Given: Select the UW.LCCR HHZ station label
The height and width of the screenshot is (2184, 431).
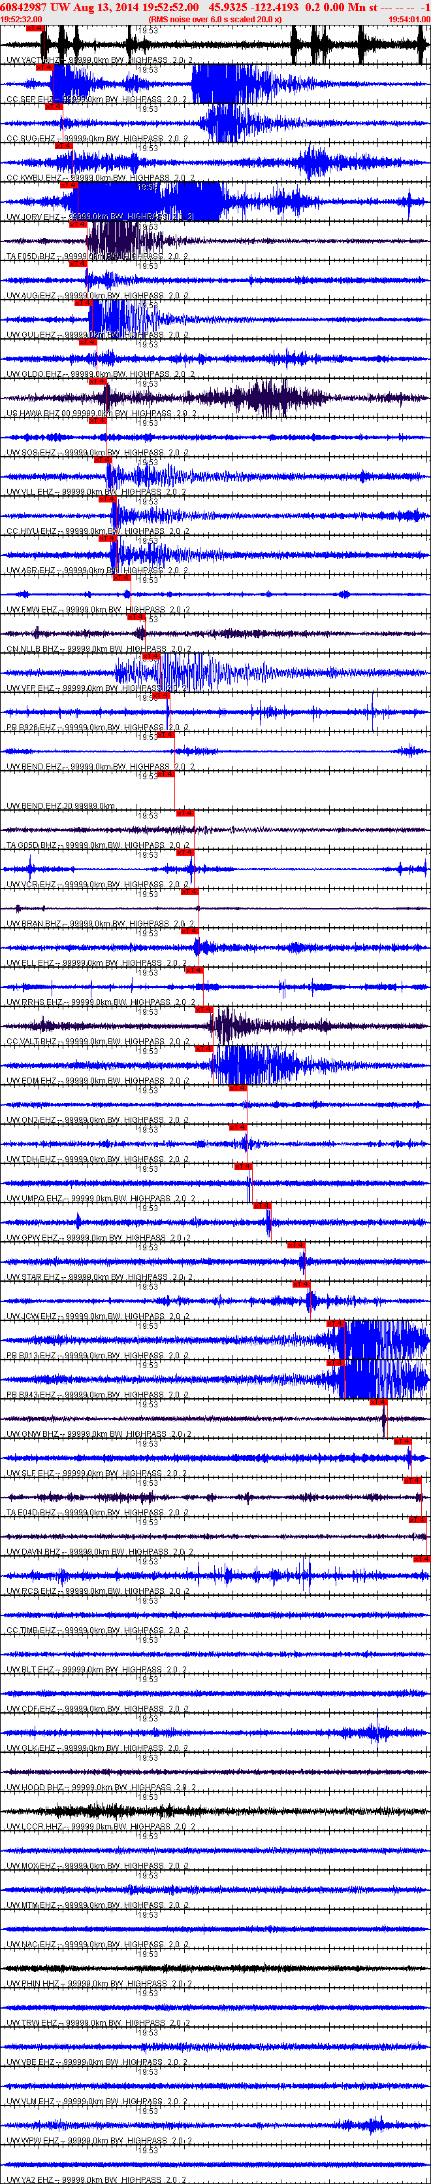Looking at the screenshot, I should (100, 1826).
